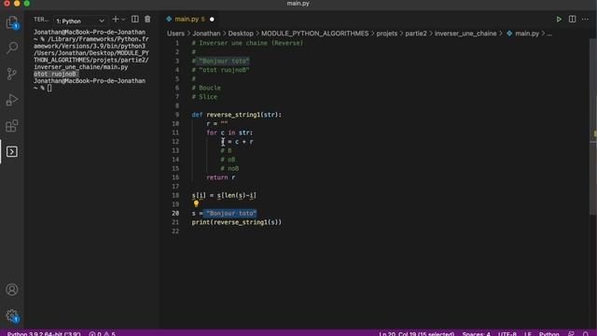This screenshot has width=597, height=336.
Task: Open the Extensions view
Action: click(12, 126)
